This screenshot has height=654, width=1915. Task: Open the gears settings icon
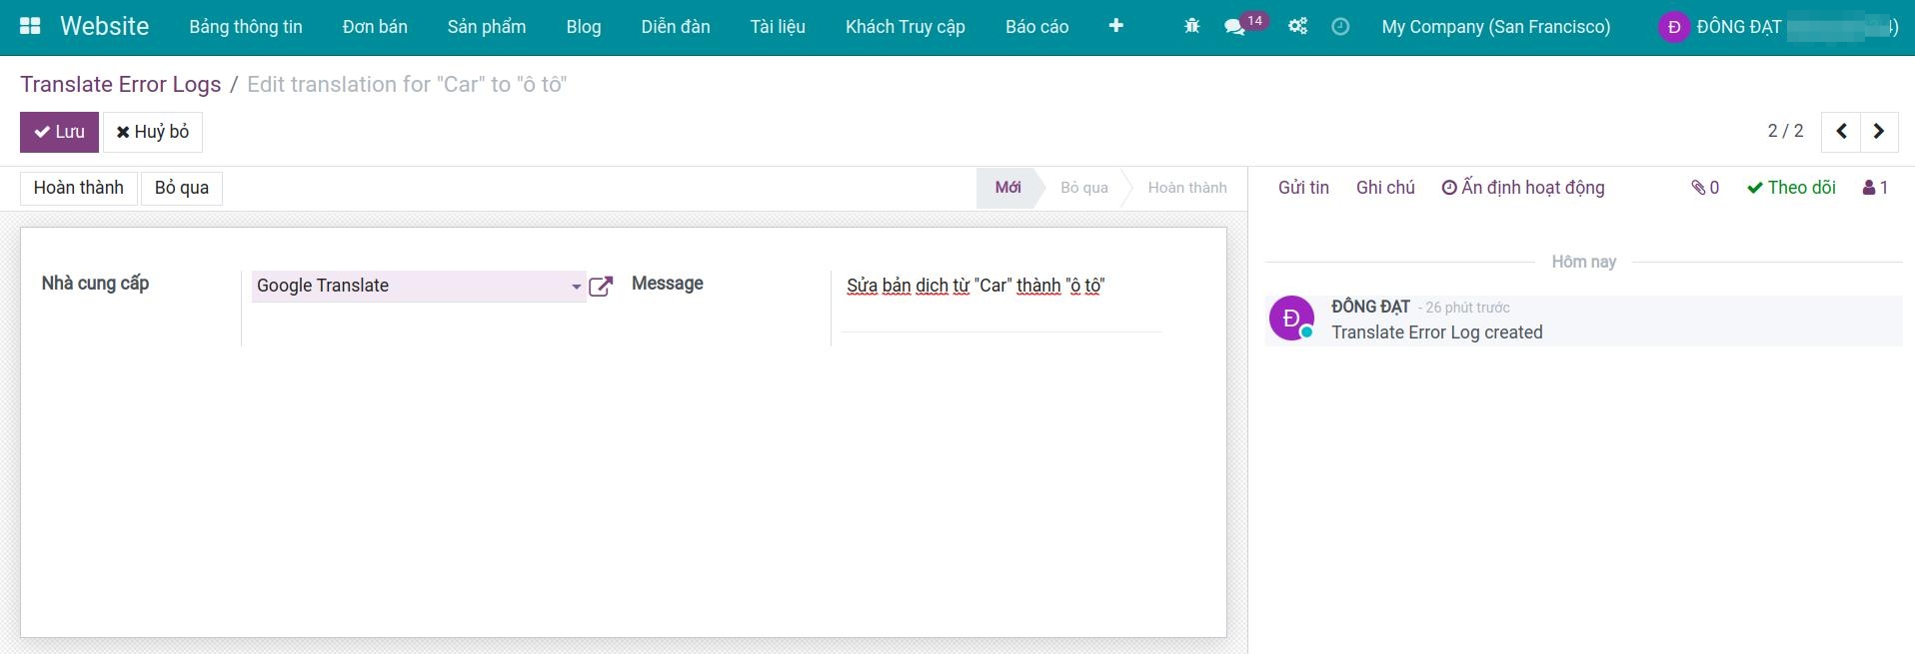click(1297, 27)
